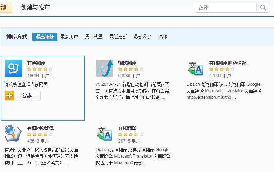274x172 pixels.
Task: Sort by 周下载量
Action: (x=93, y=37)
